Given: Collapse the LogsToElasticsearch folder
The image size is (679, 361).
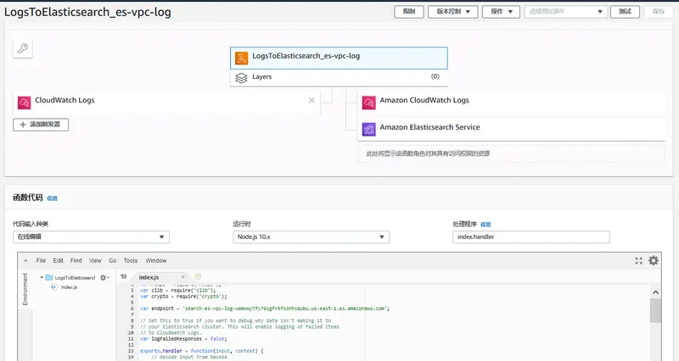Looking at the screenshot, I should tap(42, 278).
